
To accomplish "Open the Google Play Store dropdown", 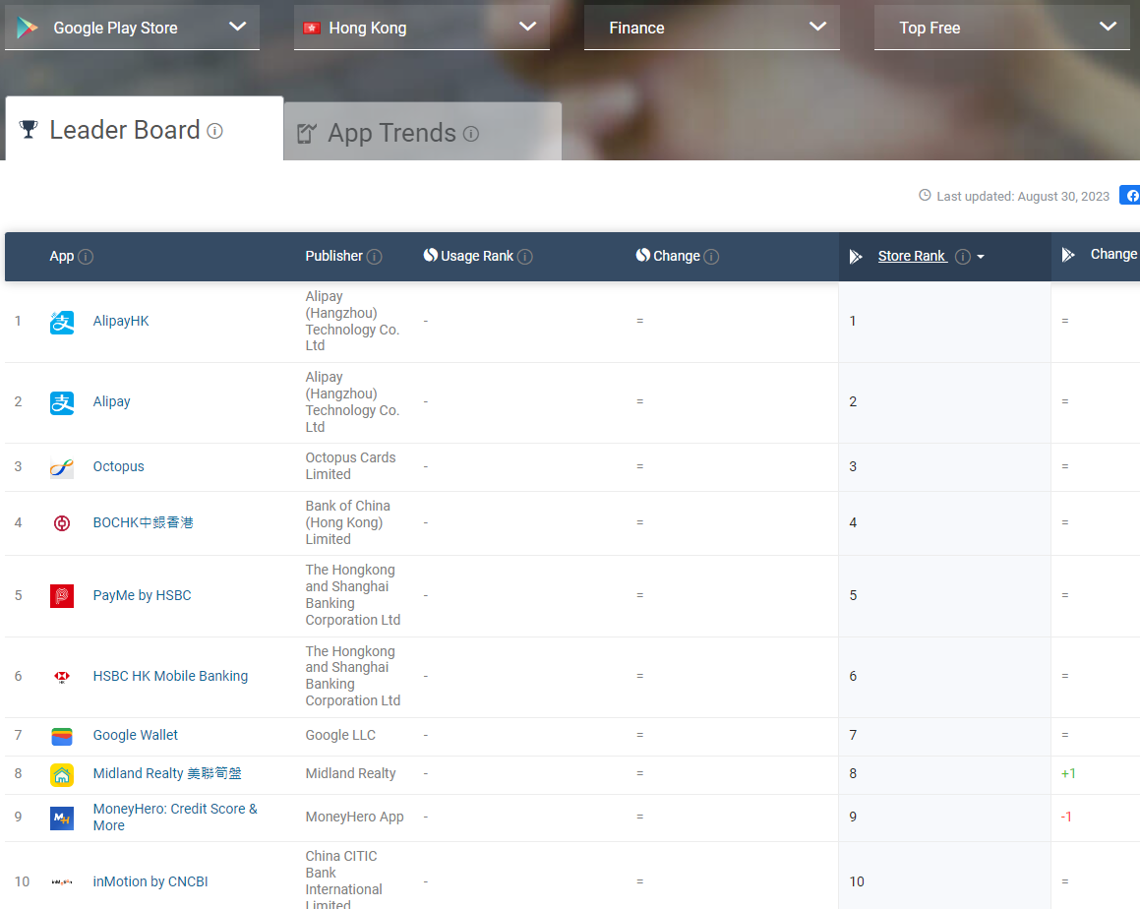I will pos(133,28).
